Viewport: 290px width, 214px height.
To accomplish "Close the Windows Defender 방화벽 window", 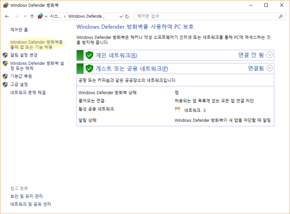I will click(x=282, y=5).
